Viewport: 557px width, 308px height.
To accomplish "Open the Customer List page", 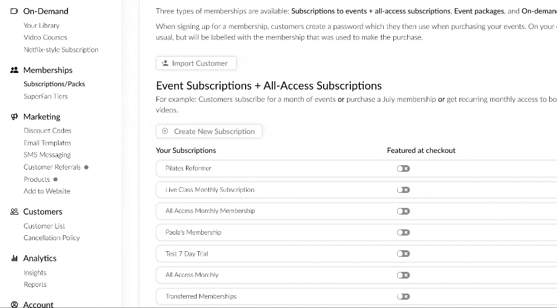I will pos(45,226).
